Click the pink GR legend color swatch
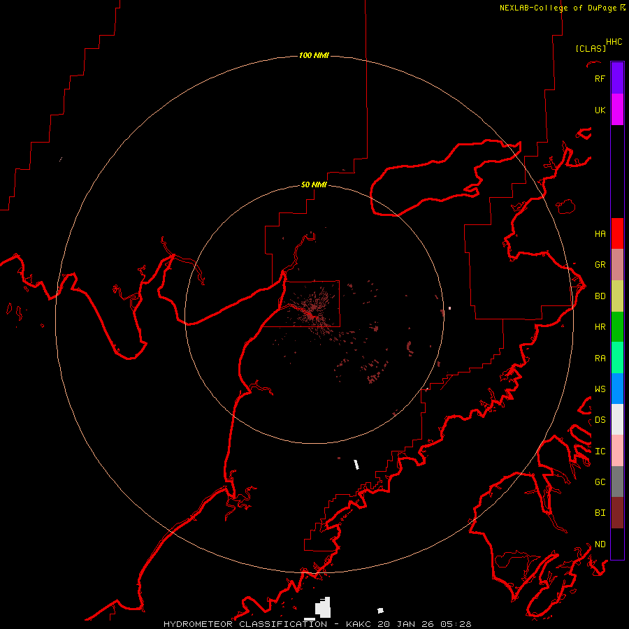Screen dimensions: 629x629 (x=617, y=264)
